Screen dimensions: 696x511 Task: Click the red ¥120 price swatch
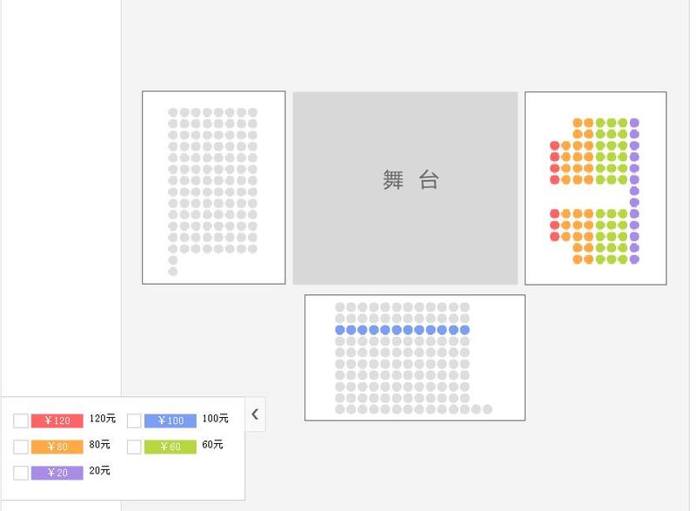[x=57, y=421]
